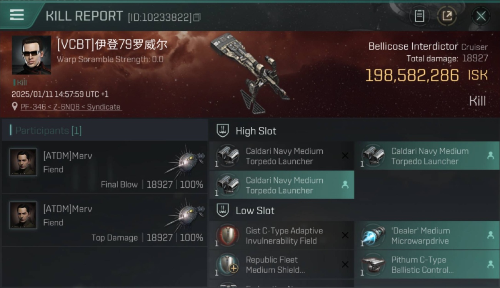Open the hamburger menu icon
Screen dimensions: 500x288
[x=17, y=15]
